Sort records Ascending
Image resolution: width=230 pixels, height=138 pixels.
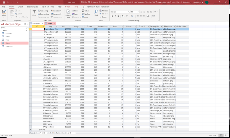[x=43, y=11]
